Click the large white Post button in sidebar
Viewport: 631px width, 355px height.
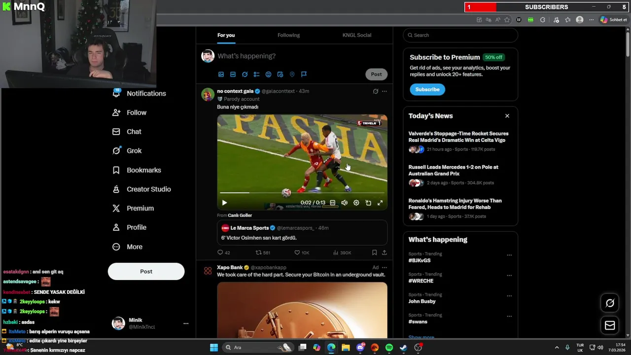(x=146, y=271)
